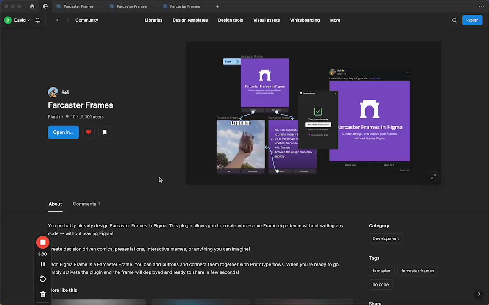Open the help question mark button
Image resolution: width=489 pixels, height=305 pixels.
point(478,295)
